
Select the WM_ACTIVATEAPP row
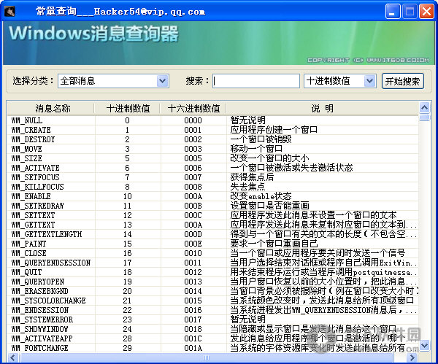(213, 338)
